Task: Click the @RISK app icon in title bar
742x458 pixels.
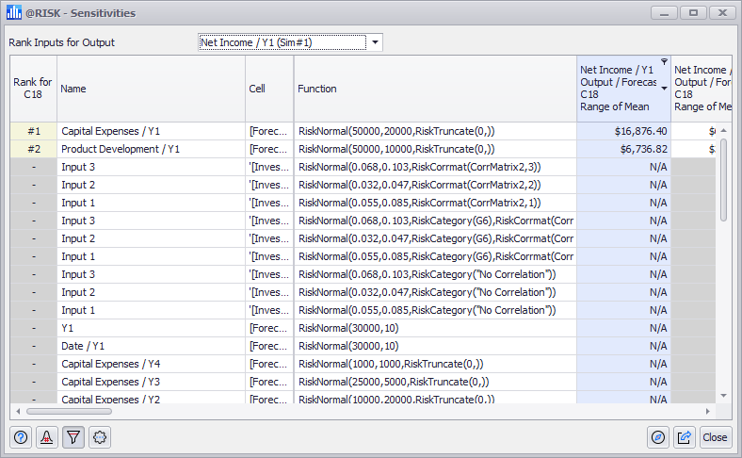Action: pos(14,13)
